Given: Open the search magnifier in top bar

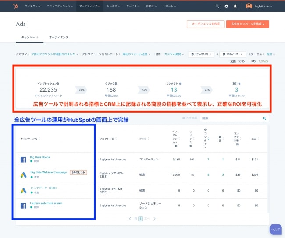Looking at the screenshot, I should coord(217,6).
